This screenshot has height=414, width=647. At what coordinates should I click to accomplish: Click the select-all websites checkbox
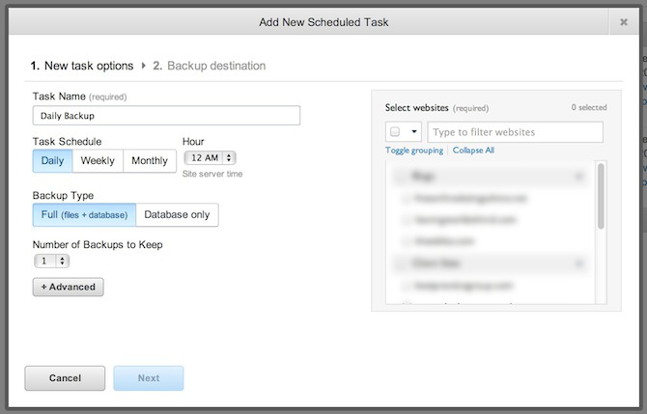[x=396, y=132]
